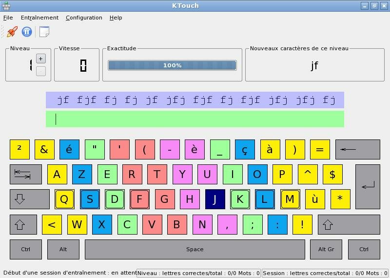
Task: Decrease the Niveau with the minus button
Action: pyautogui.click(x=41, y=71)
